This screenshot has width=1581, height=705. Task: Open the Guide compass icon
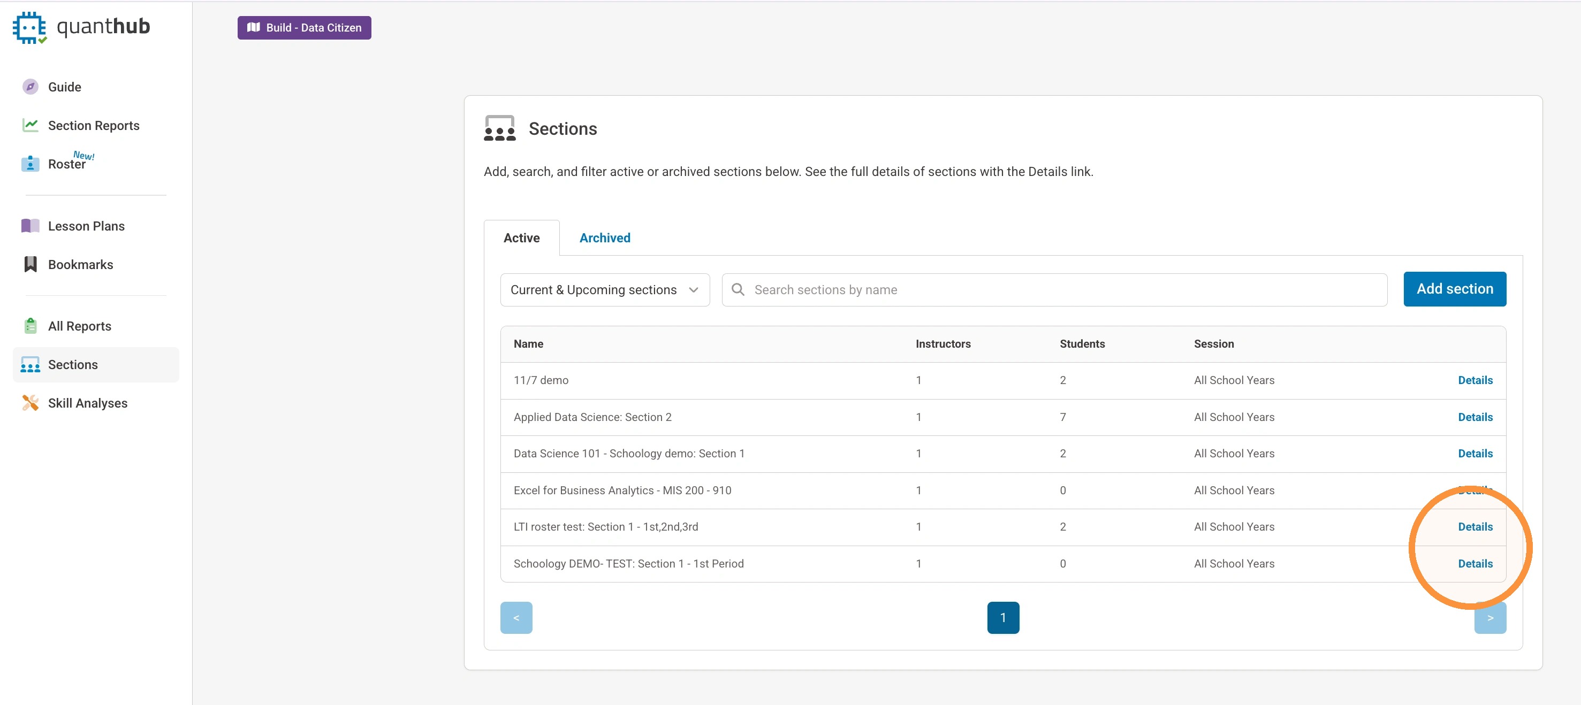coord(30,87)
